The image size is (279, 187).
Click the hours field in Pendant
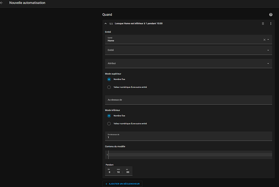[x=109, y=172]
